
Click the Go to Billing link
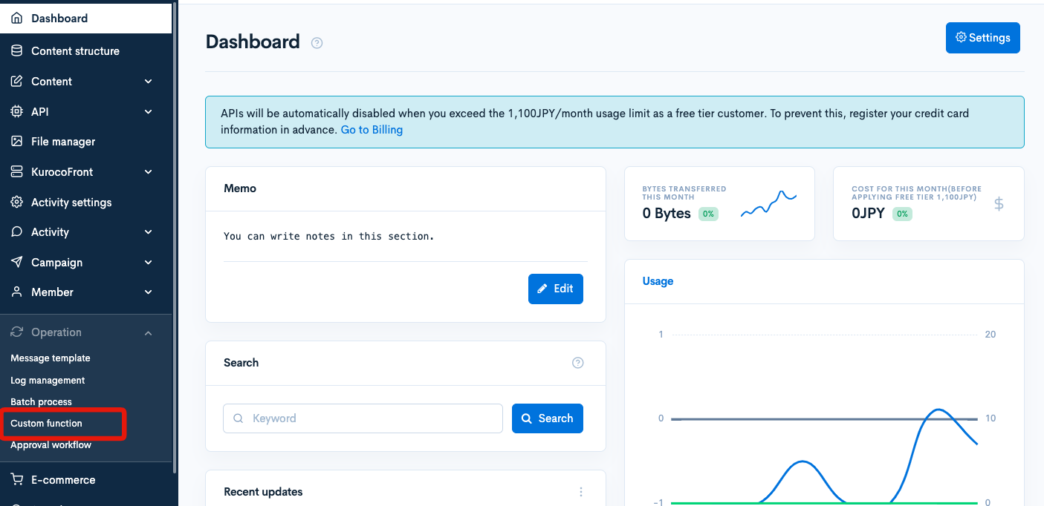[372, 129]
